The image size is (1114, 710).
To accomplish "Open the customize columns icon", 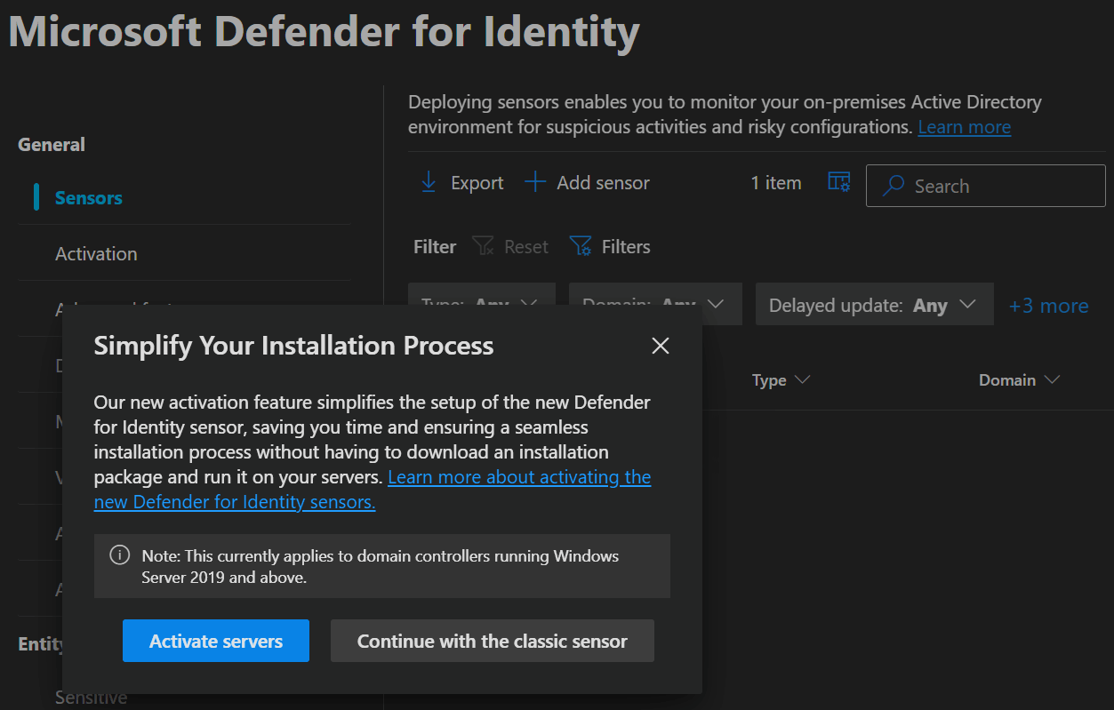I will [x=838, y=182].
